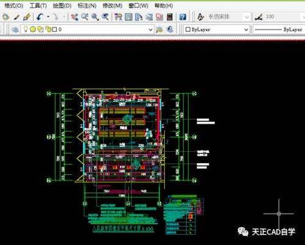The width and height of the screenshot is (305, 245).
Task: Click layer 0 color square
Action: [55, 30]
